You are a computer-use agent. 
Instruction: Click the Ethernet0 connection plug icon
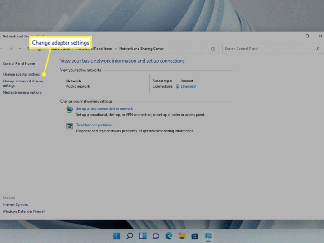pos(177,86)
